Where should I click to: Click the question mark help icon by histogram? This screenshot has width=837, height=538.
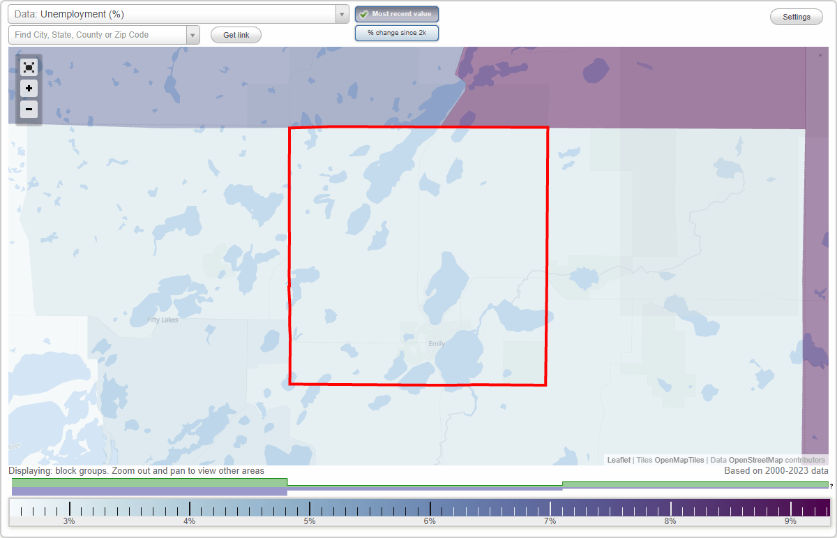pos(831,486)
